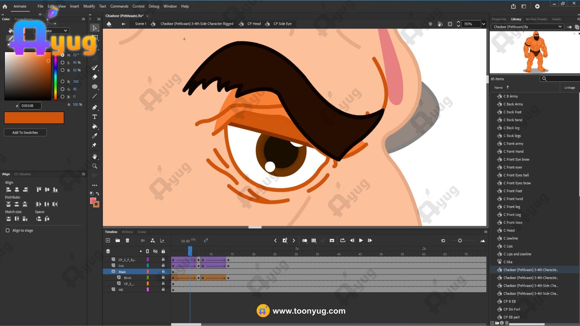580x326 pixels.
Task: Click the new layer icon in timeline
Action: point(108,241)
